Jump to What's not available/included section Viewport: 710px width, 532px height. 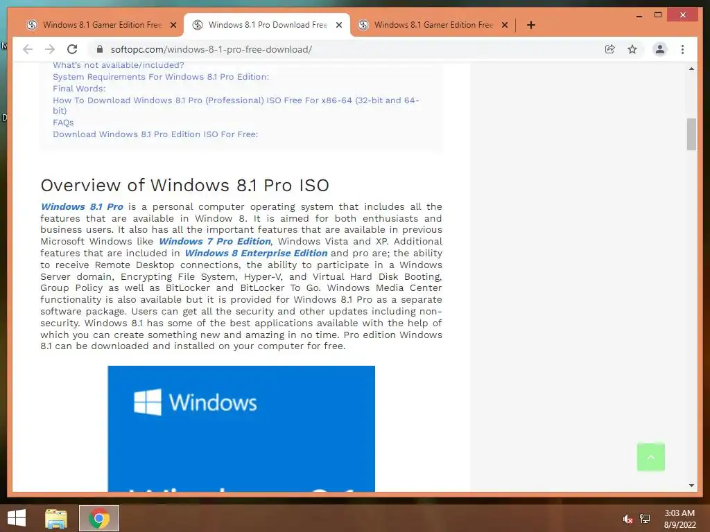pos(119,65)
